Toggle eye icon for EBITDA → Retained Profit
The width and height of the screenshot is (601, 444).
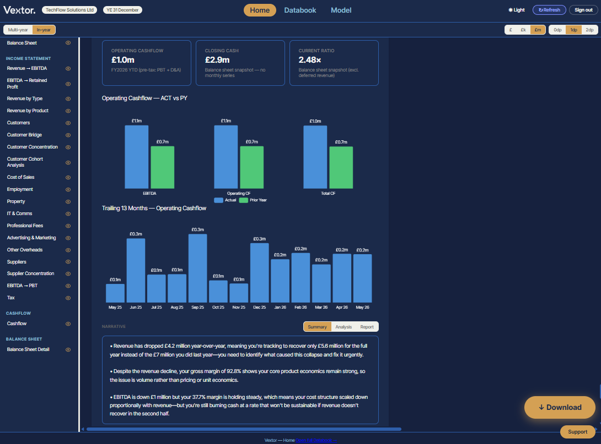click(68, 84)
